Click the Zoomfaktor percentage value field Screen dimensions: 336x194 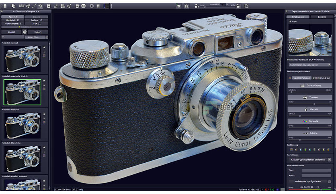(x=222, y=4)
